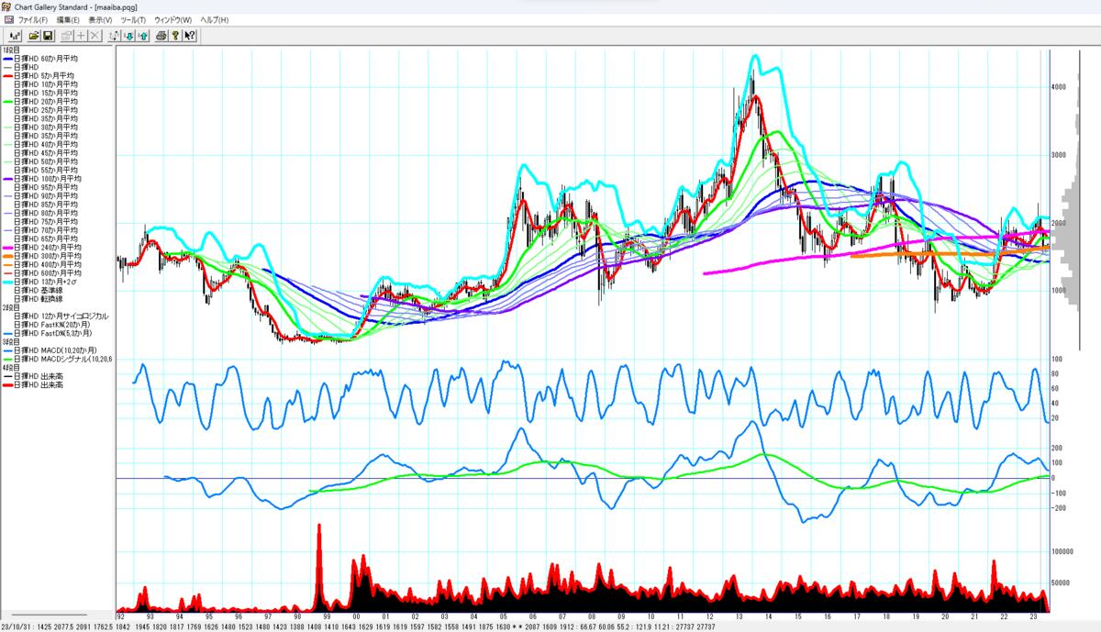Select 日揮HD 95か月平均 legend row
Viewport: 1101px width, 632px height.
pyautogui.click(x=46, y=187)
